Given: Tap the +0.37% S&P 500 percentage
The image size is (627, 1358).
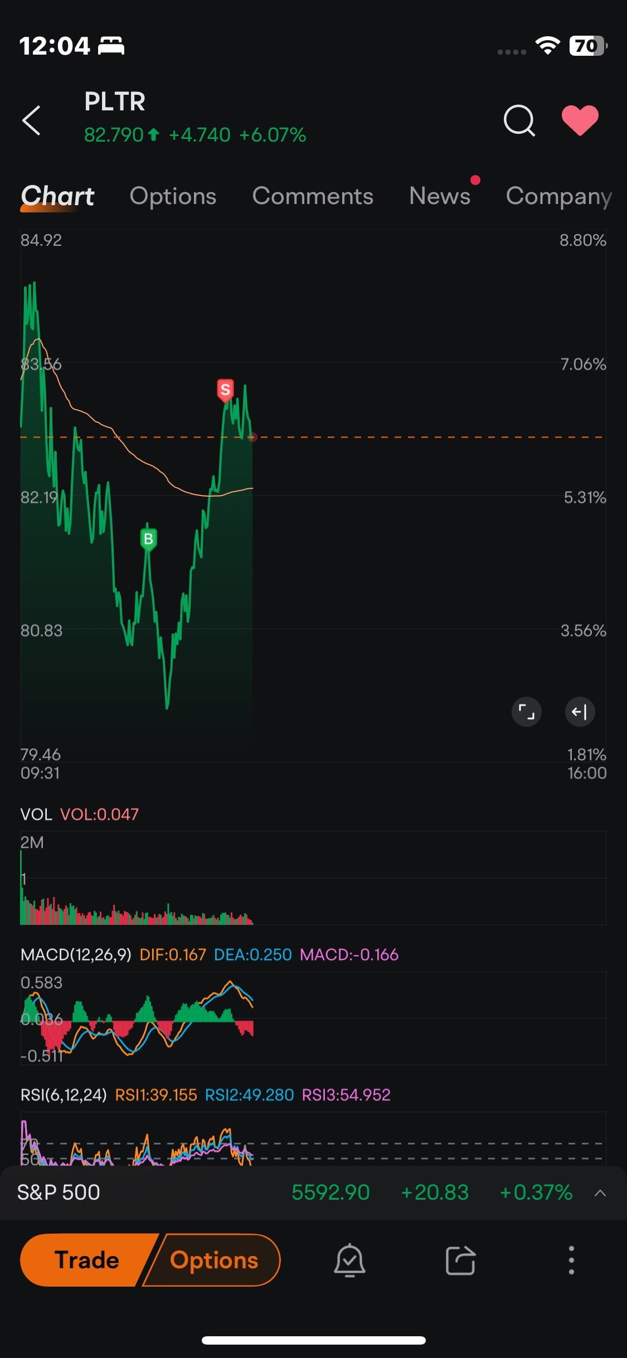Looking at the screenshot, I should click(x=536, y=1192).
